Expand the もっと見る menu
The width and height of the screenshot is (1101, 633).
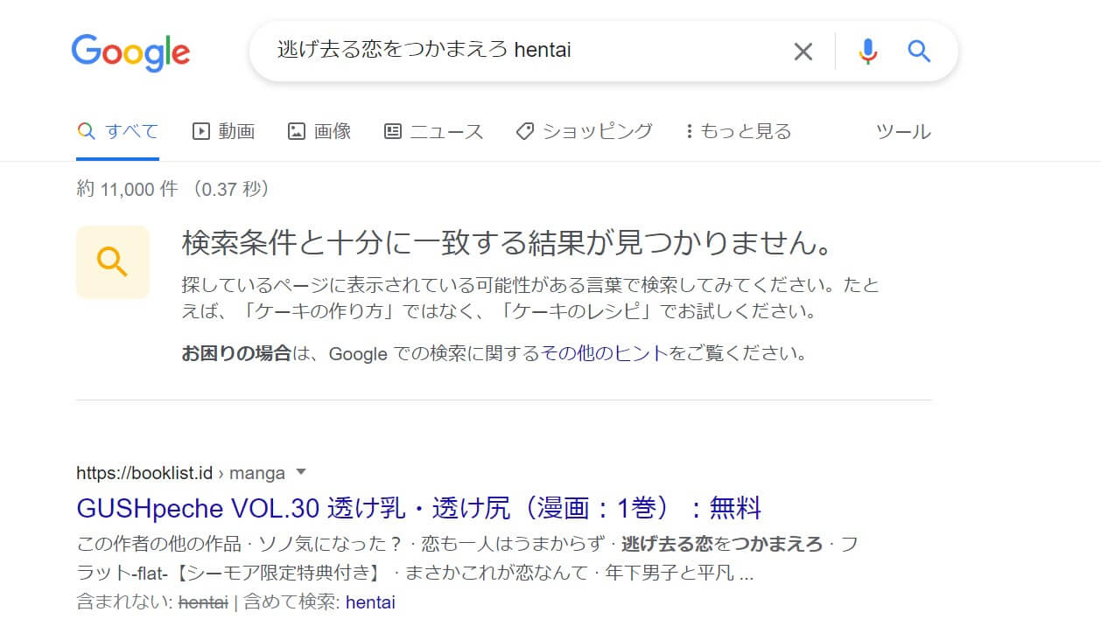coord(737,132)
